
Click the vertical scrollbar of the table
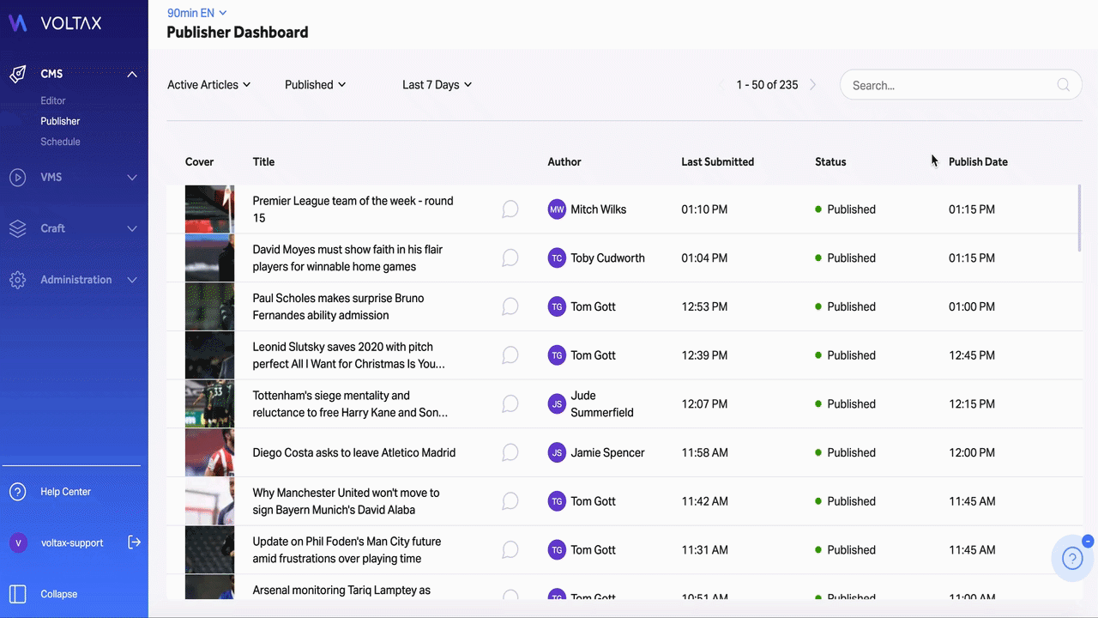click(x=1080, y=218)
